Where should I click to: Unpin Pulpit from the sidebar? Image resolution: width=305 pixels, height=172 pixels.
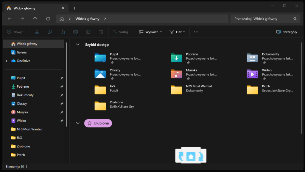[62, 78]
